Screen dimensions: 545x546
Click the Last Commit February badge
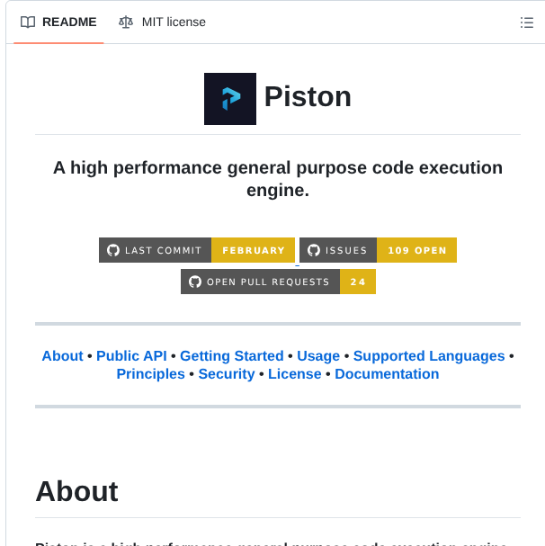click(197, 250)
